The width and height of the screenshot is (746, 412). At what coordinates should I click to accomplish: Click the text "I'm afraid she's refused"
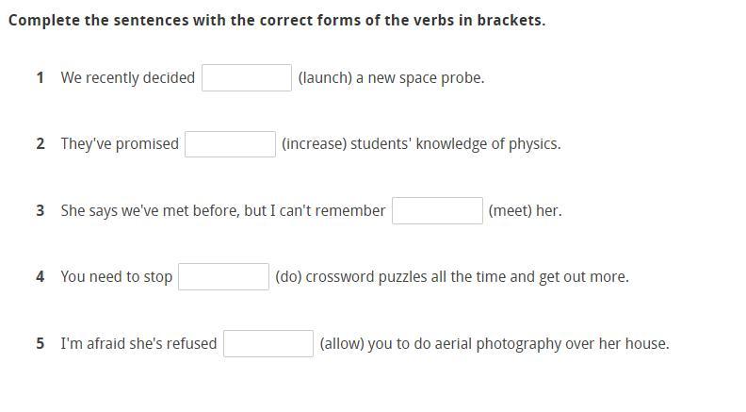138,344
